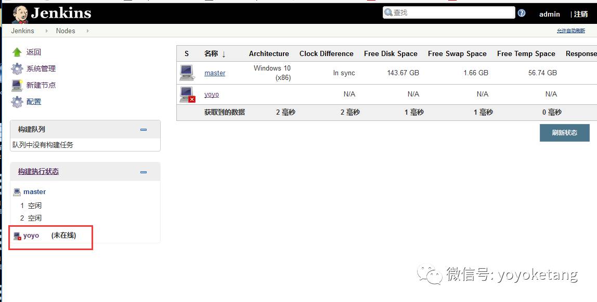The image size is (597, 302).
Task: Click the 构建队列 panel title
Action: click(x=32, y=129)
